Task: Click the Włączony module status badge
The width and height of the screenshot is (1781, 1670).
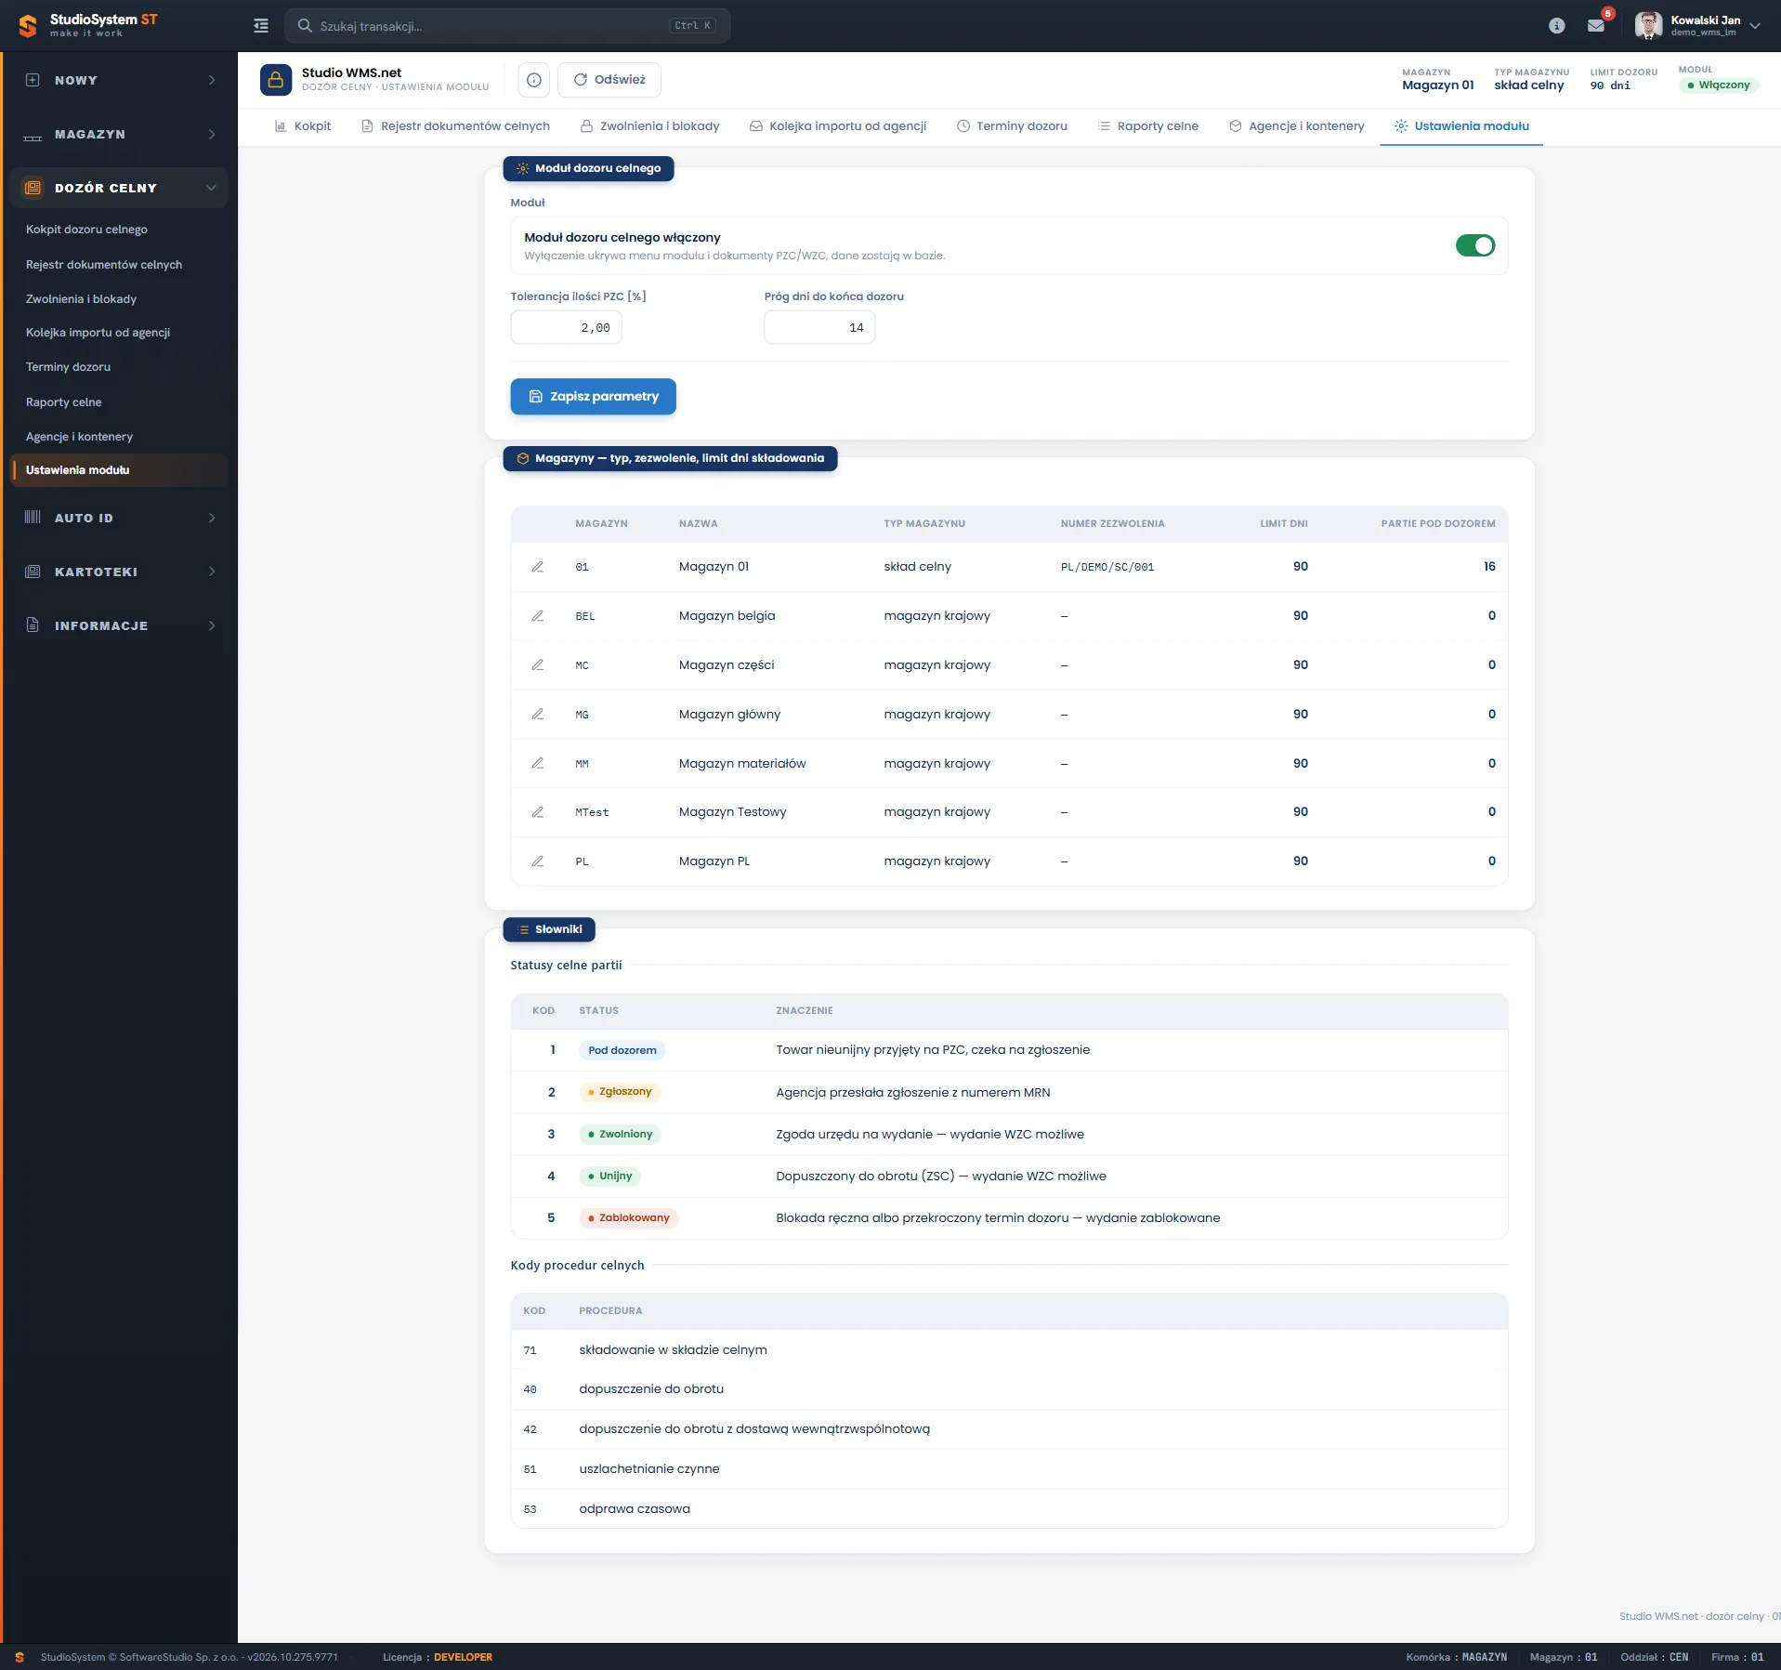Action: pos(1719,85)
